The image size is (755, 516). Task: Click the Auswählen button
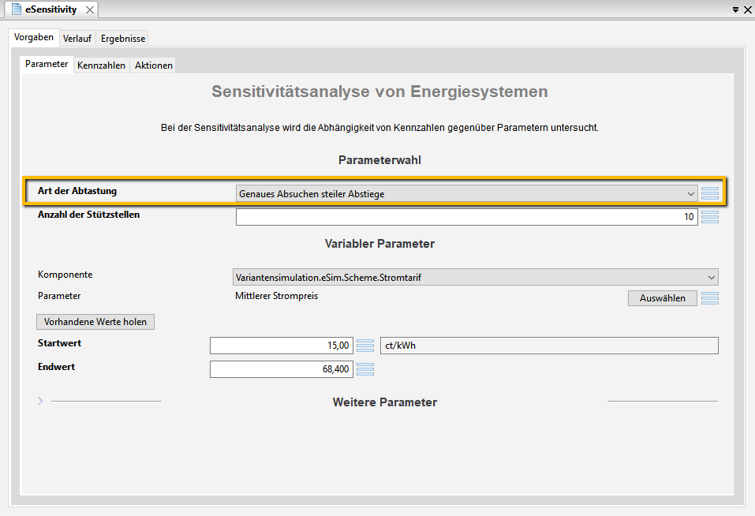[x=662, y=298]
